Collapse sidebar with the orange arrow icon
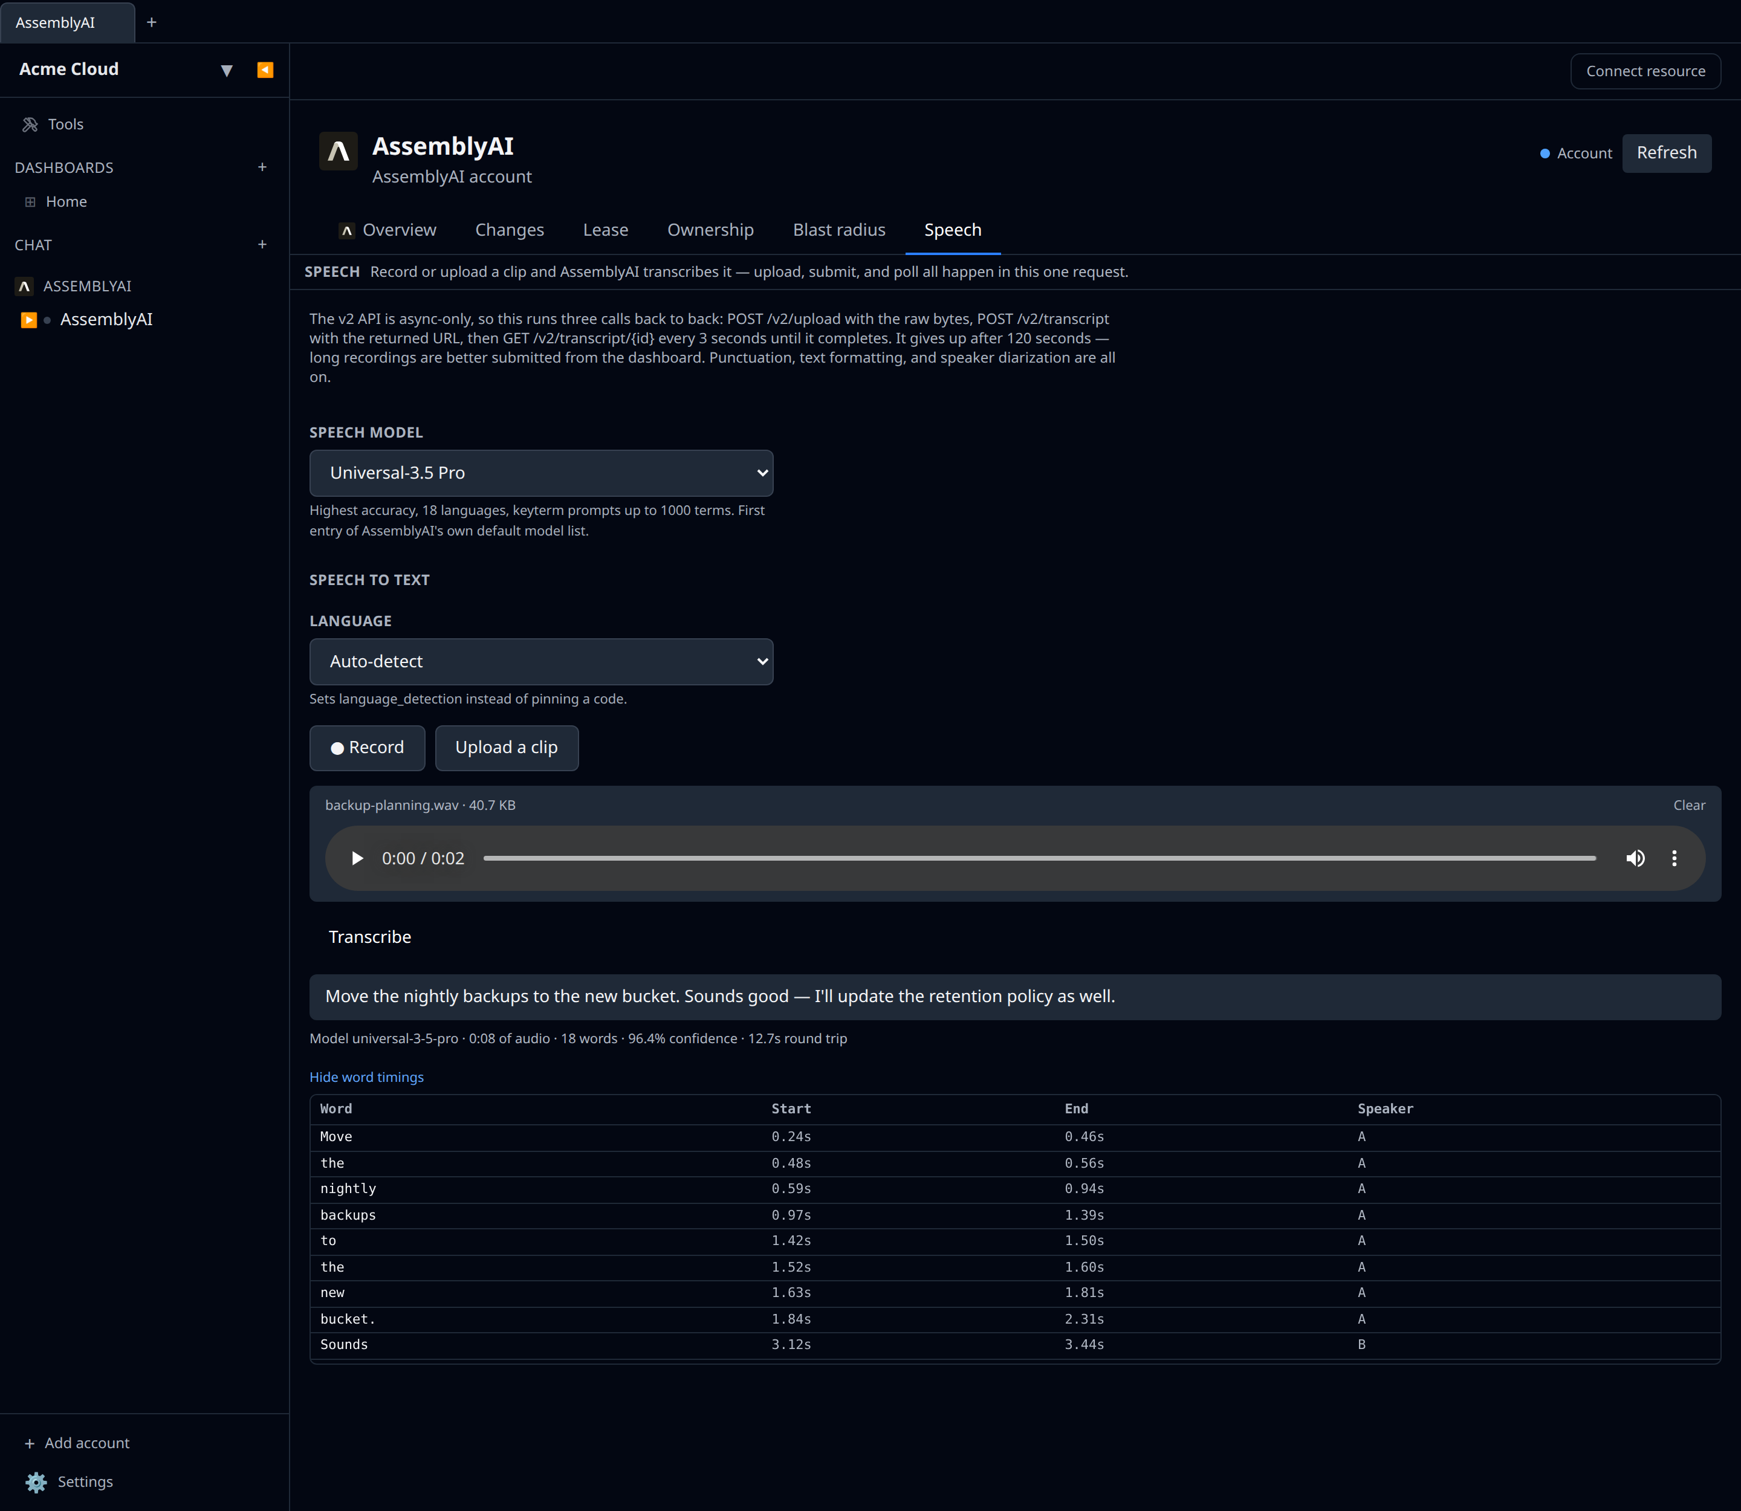 [x=265, y=70]
